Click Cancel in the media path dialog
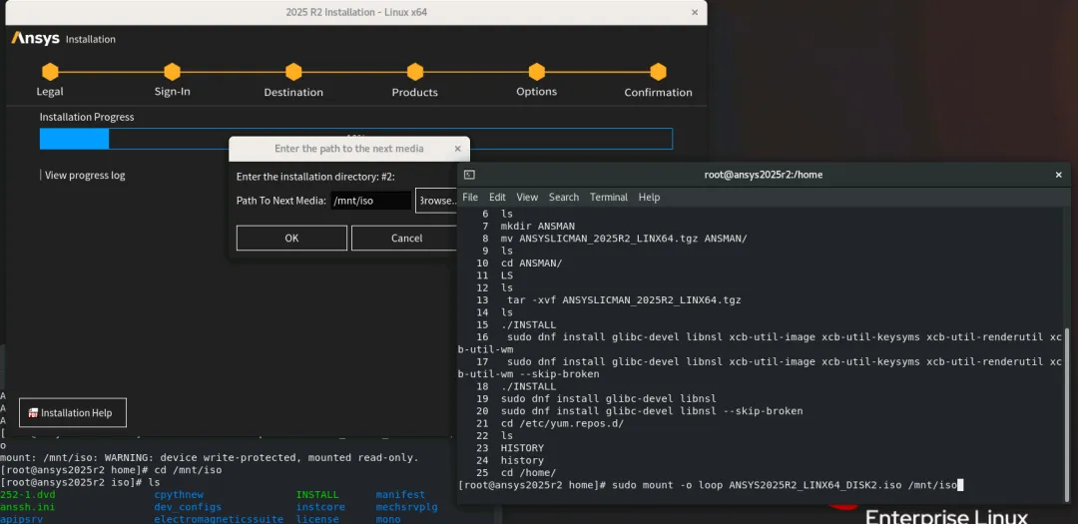Viewport: 1078px width, 524px height. 405,238
